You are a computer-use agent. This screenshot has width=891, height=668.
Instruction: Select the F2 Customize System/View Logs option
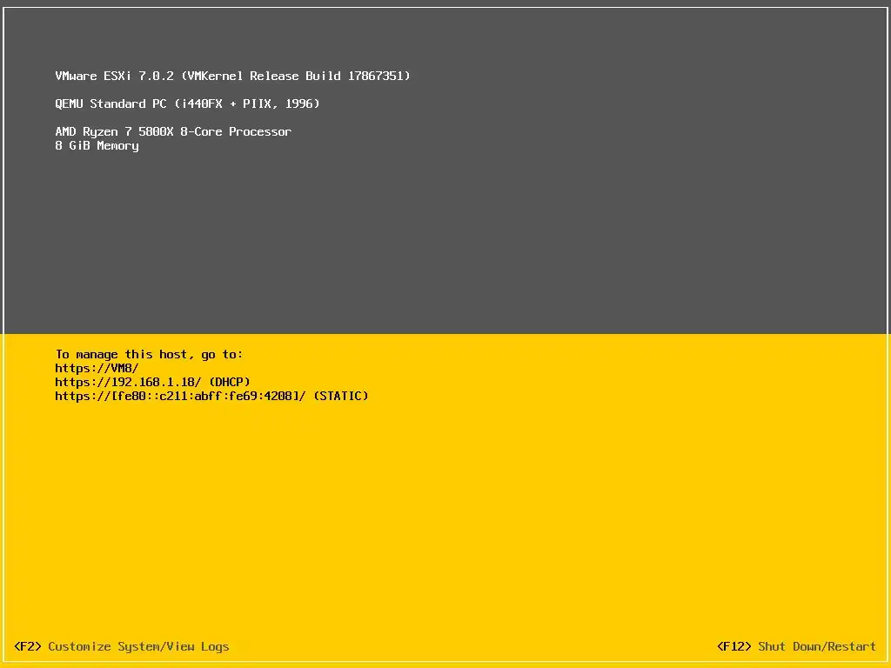tap(122, 646)
